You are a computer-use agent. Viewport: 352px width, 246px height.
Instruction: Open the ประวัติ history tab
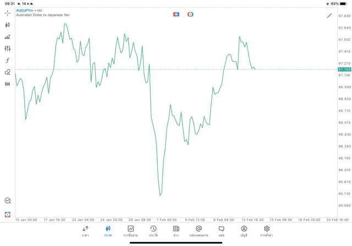point(153,231)
